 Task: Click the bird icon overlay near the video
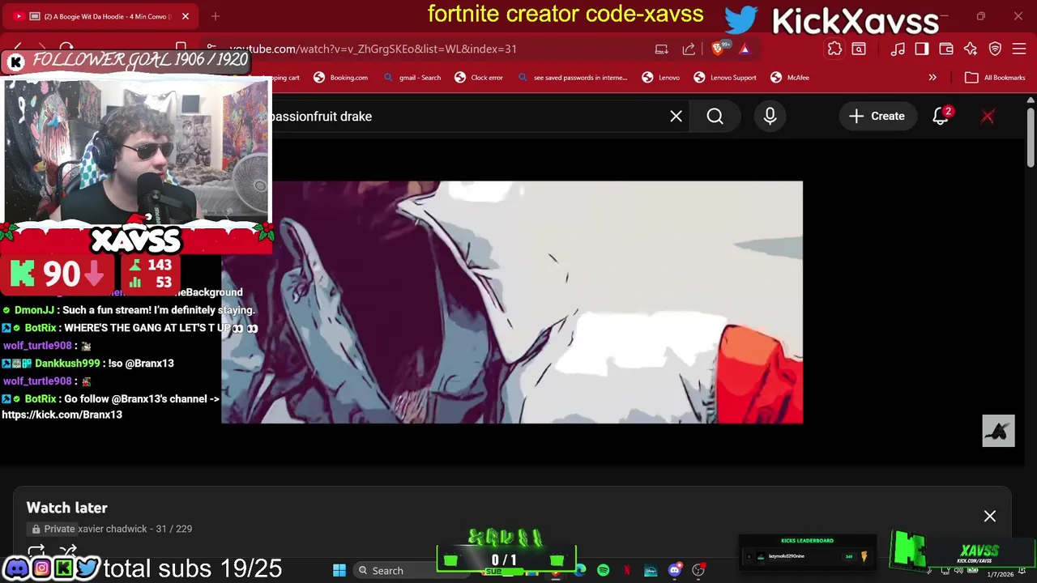pos(998,431)
